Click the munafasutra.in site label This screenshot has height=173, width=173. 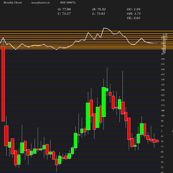[40, 2]
